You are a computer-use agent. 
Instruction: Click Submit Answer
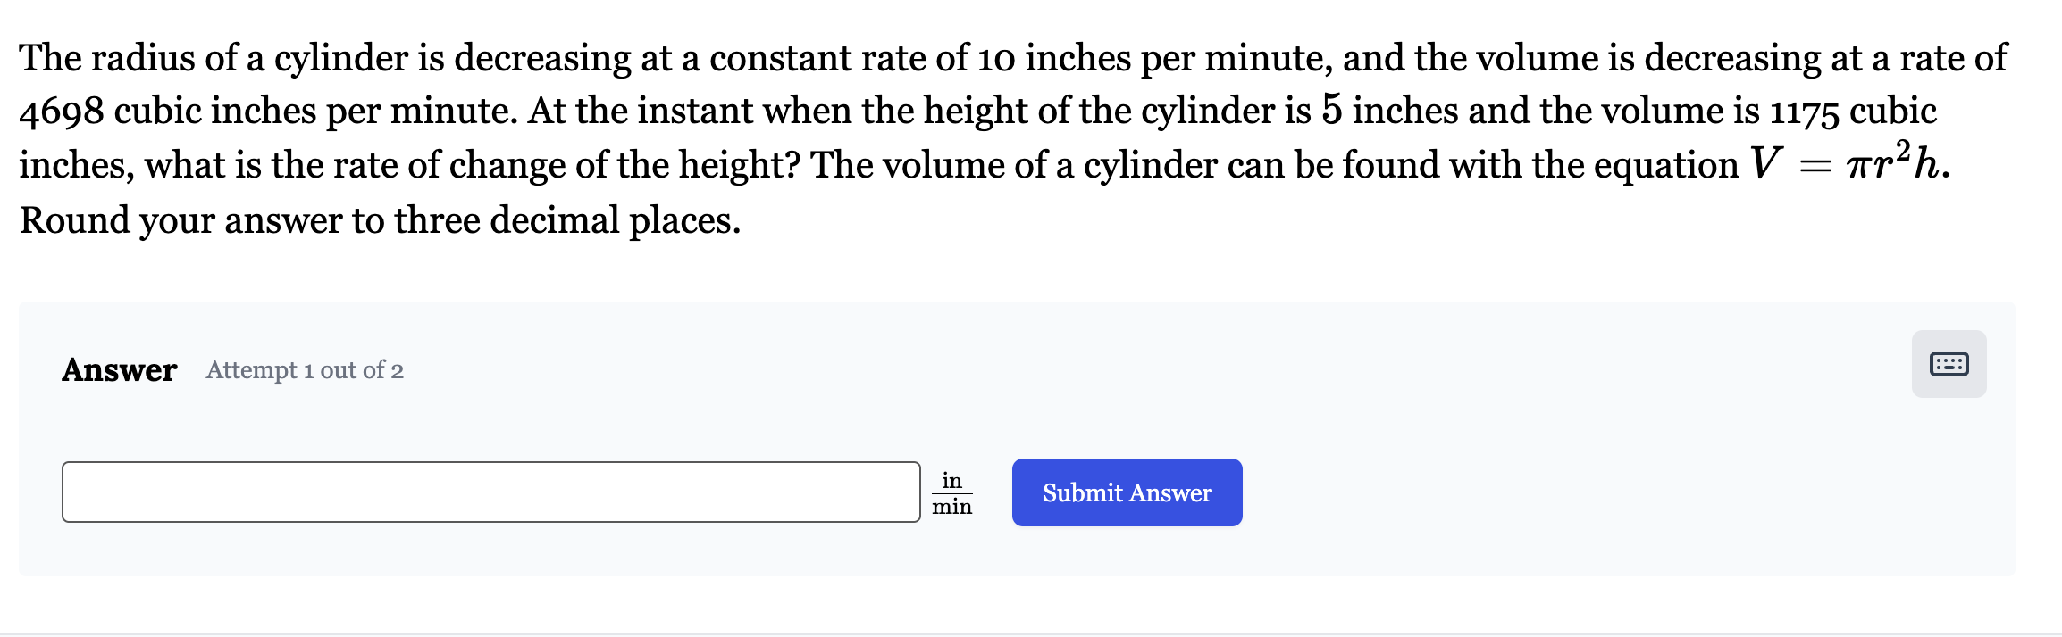(x=1127, y=492)
